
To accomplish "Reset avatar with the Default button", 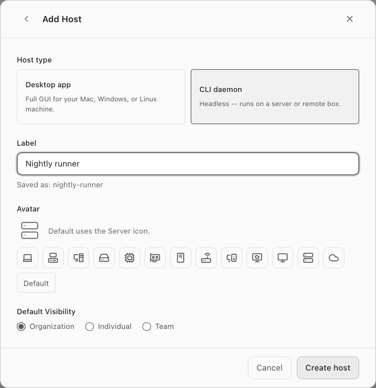I will (36, 283).
